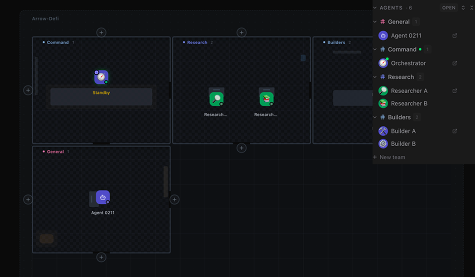Click the plus button above the Command panel
This screenshot has height=277, width=475.
click(101, 32)
